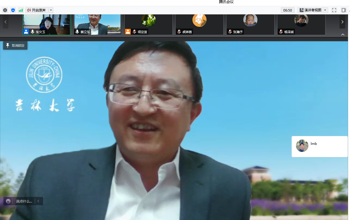Enter full screen mode
This screenshot has height=220, width=350.
click(x=334, y=10)
